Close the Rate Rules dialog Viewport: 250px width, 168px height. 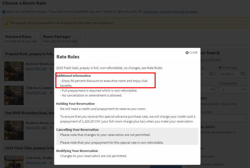pos(191,53)
